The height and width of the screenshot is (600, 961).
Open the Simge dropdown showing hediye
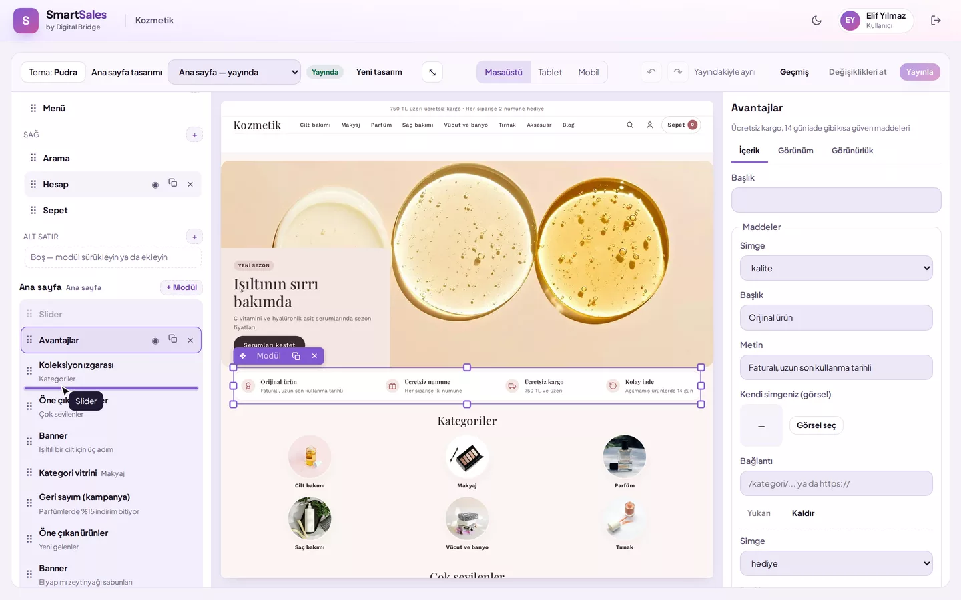836,563
